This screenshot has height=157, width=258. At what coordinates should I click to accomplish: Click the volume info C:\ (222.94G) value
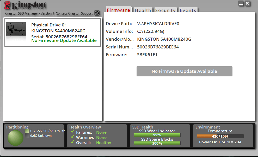[x=151, y=31]
